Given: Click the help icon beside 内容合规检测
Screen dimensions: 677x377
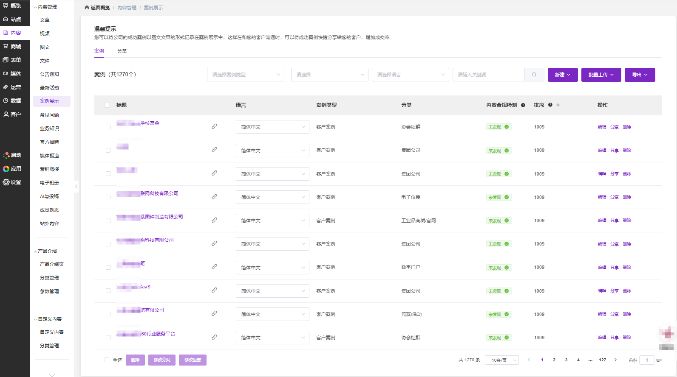Looking at the screenshot, I should tap(523, 105).
